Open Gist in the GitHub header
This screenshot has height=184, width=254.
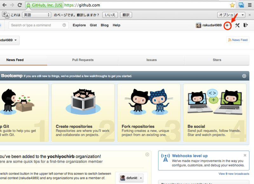pos(93,25)
